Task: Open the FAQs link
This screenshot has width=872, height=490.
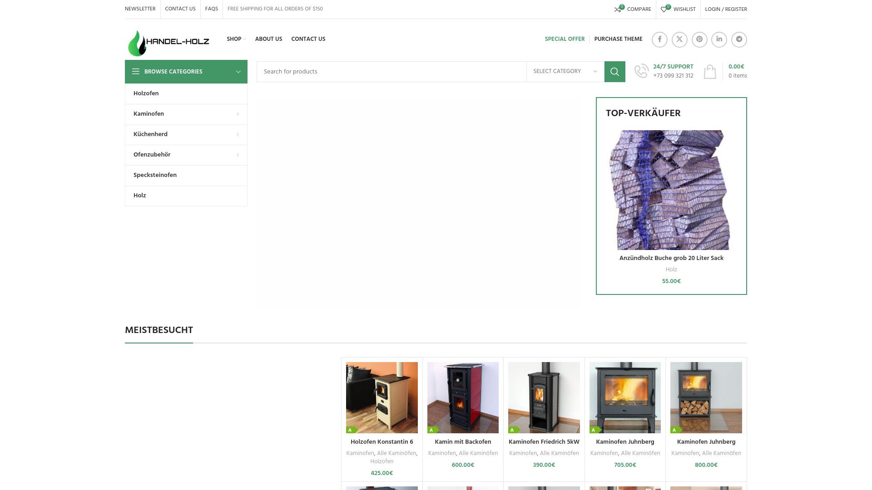Action: coord(211,9)
